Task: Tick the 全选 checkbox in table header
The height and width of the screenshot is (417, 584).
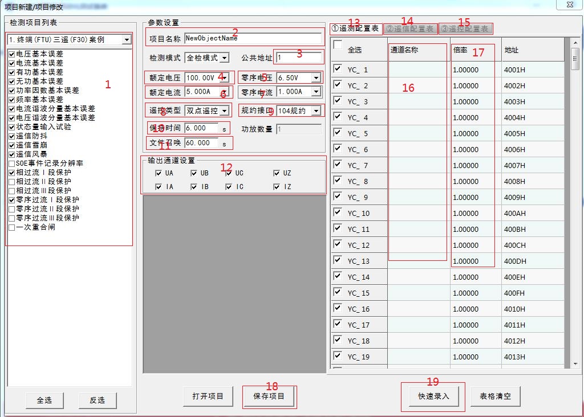Action: click(x=338, y=45)
